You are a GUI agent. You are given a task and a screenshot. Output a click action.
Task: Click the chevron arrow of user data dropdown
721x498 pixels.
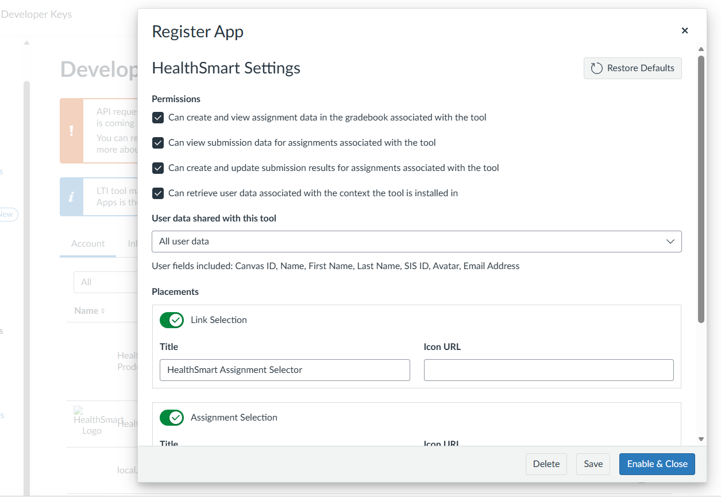(x=670, y=242)
